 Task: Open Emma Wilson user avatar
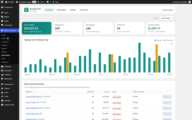point(190,2)
